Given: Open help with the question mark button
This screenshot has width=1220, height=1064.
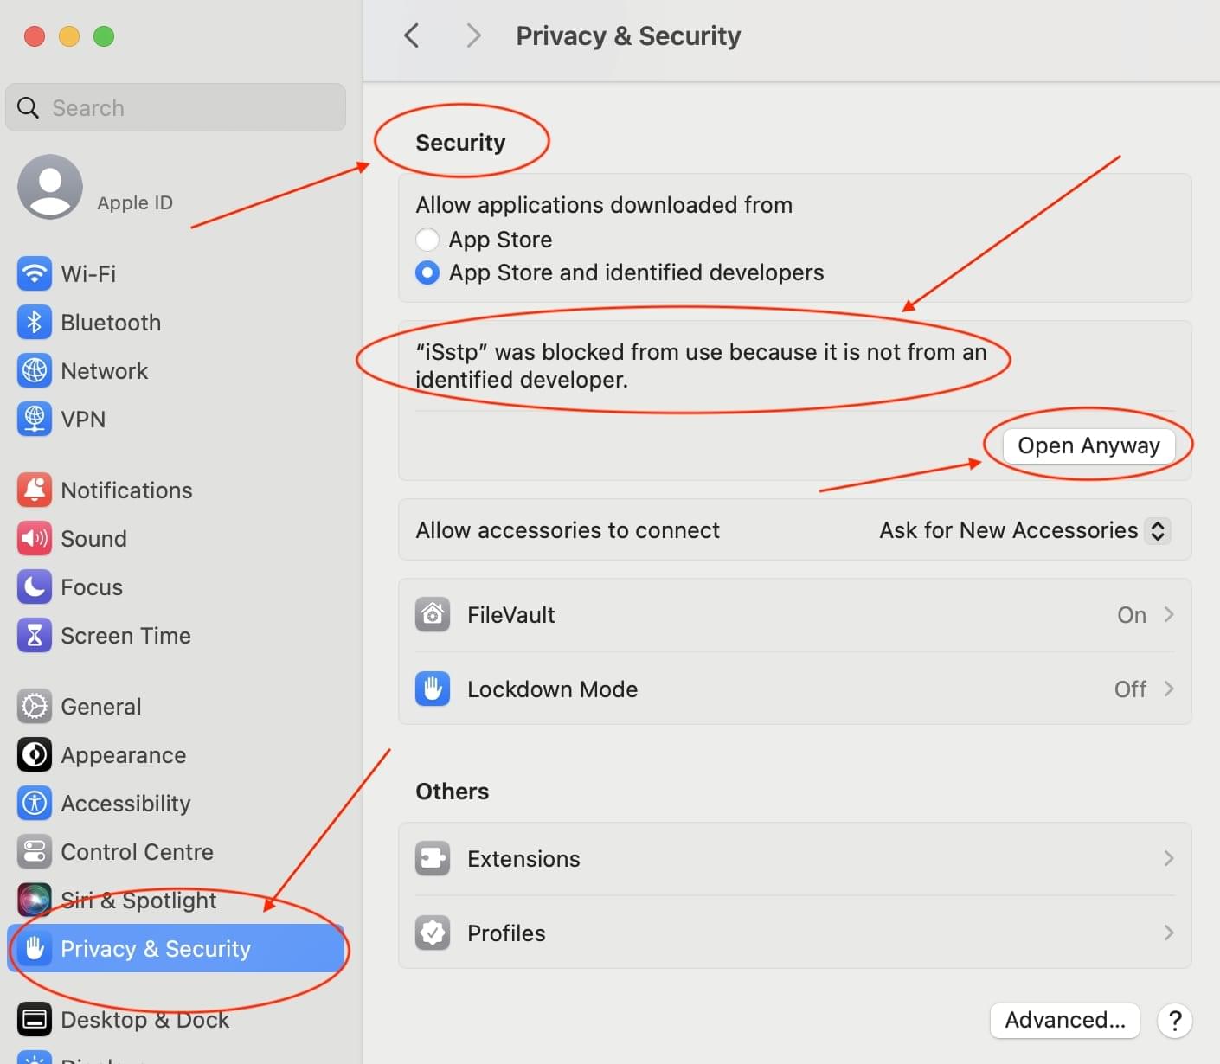Looking at the screenshot, I should pos(1175,1021).
